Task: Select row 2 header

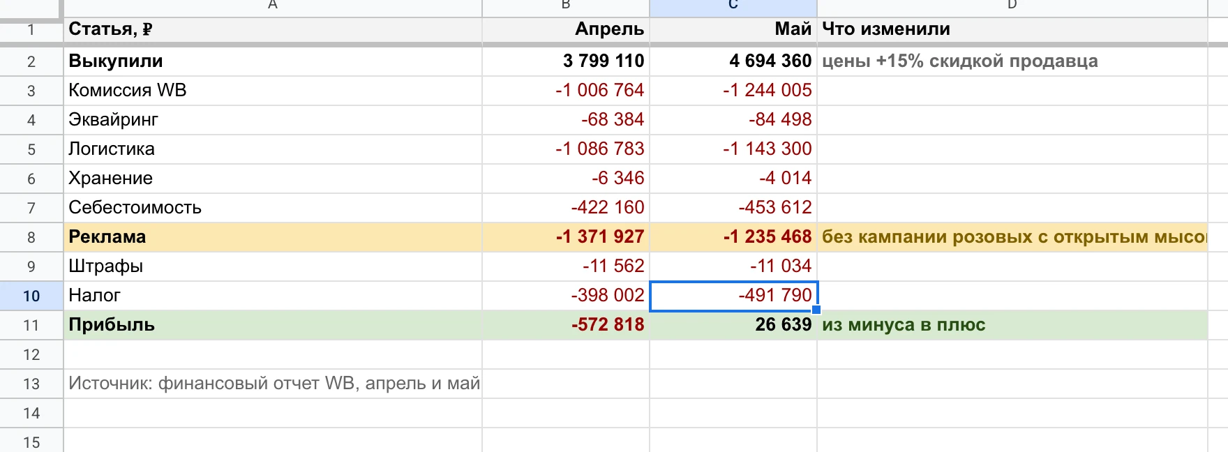Action: (31, 61)
